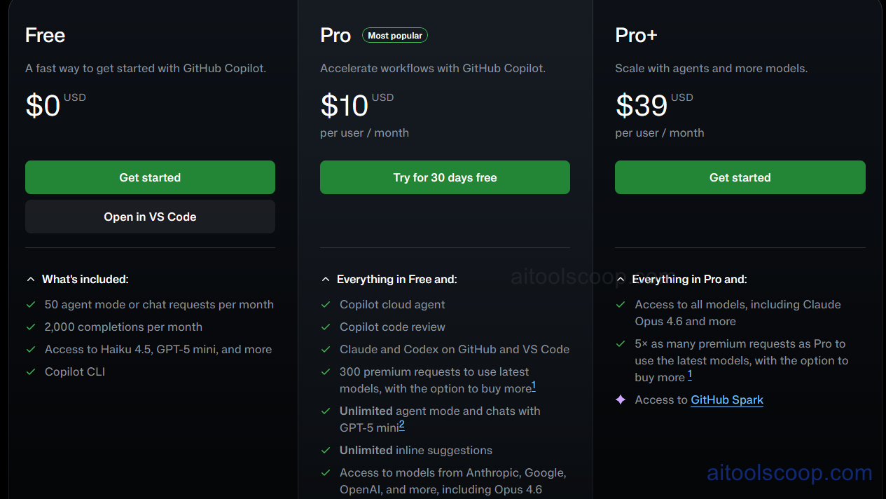Click the Most popular badge on Pro plan
This screenshot has height=499, width=886.
pos(394,34)
